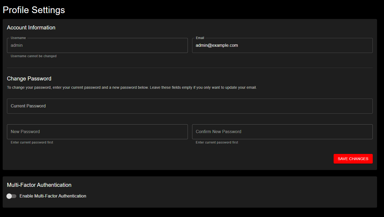The height and width of the screenshot is (217, 384).
Task: Click the Account Information heading
Action: click(31, 28)
